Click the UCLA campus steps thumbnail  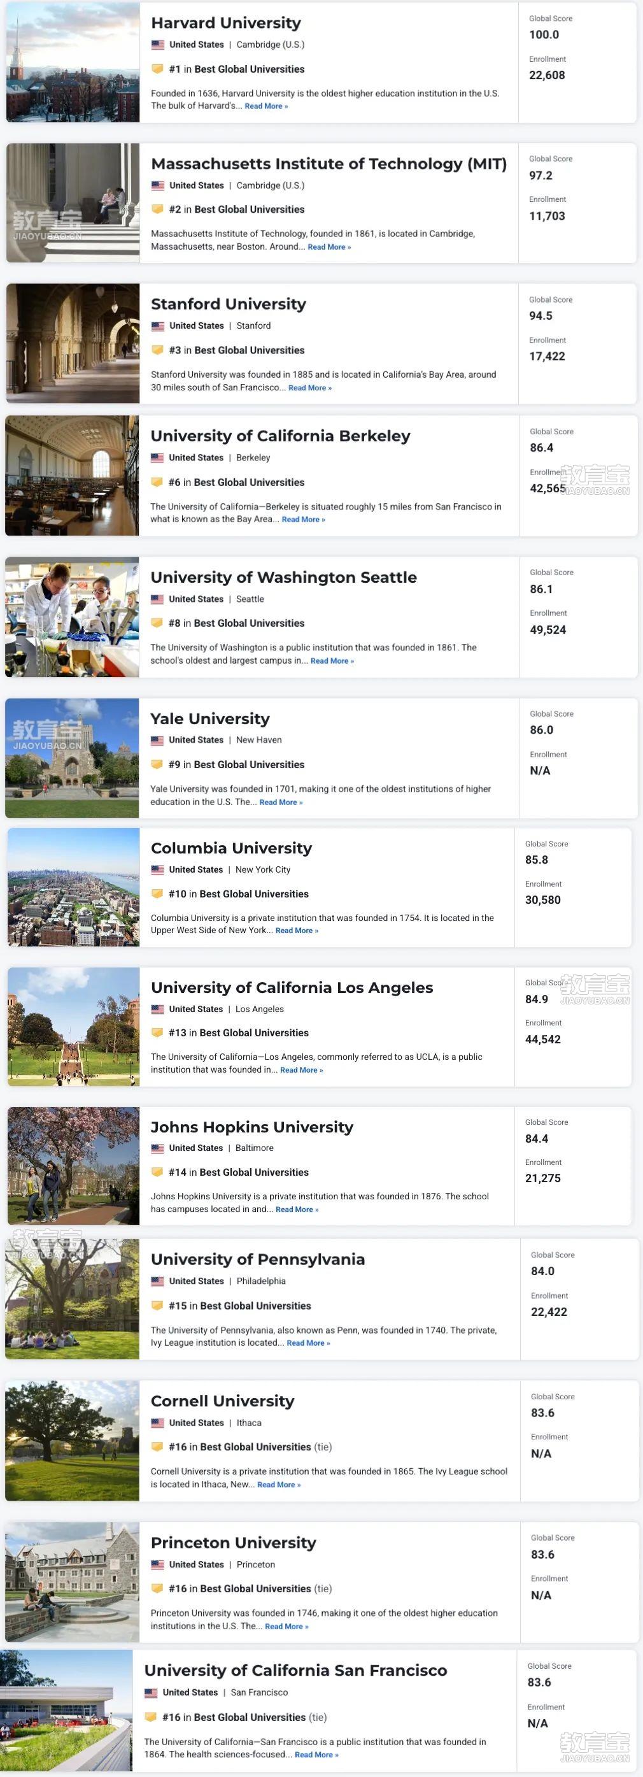point(74,1027)
